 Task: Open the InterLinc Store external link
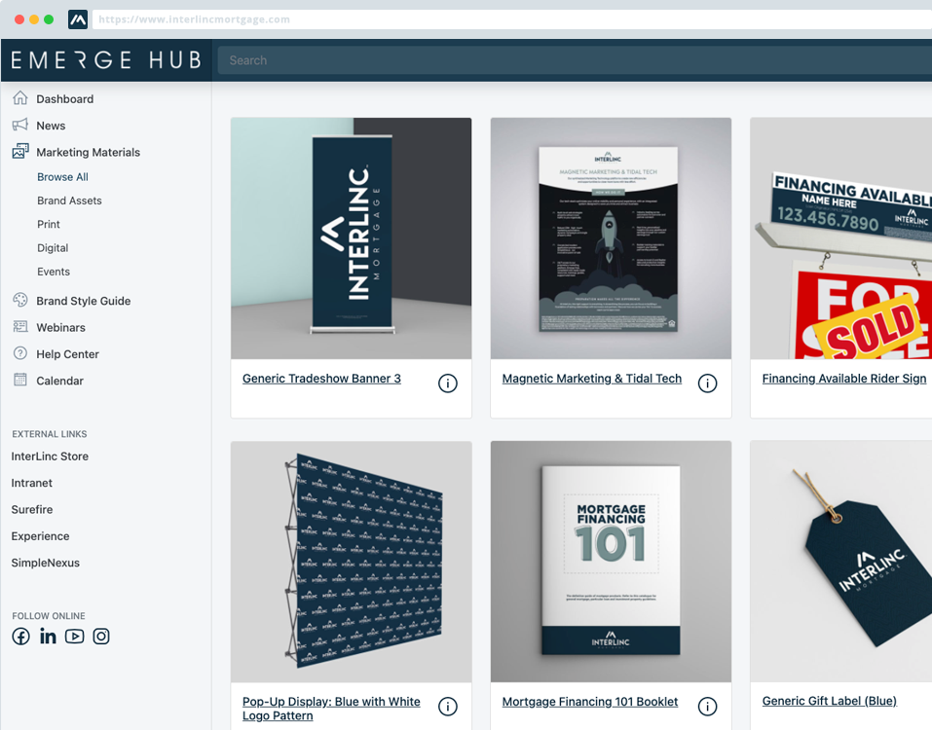pos(50,456)
